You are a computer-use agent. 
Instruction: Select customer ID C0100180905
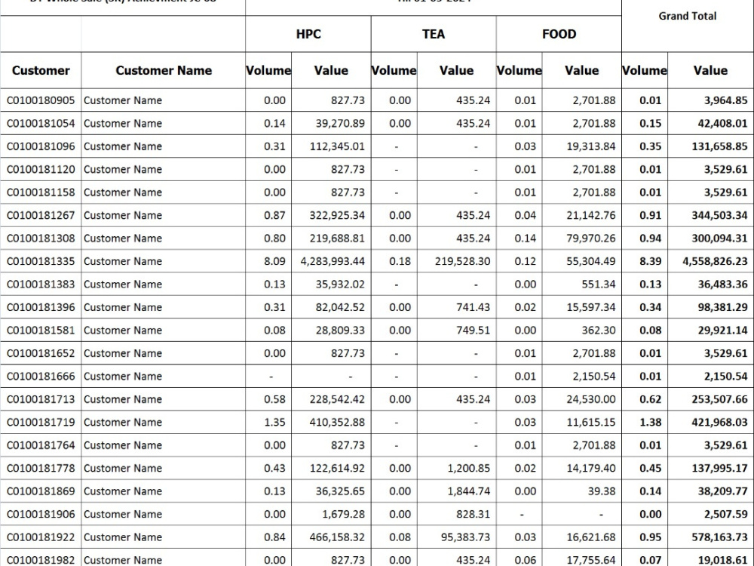41,100
